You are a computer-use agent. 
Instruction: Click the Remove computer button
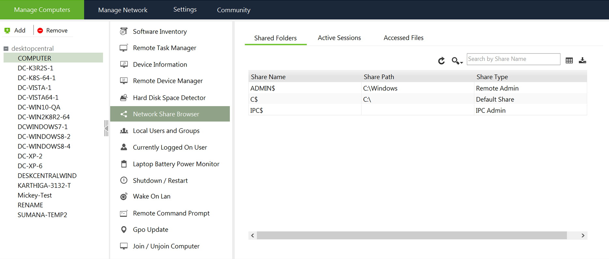coord(52,30)
